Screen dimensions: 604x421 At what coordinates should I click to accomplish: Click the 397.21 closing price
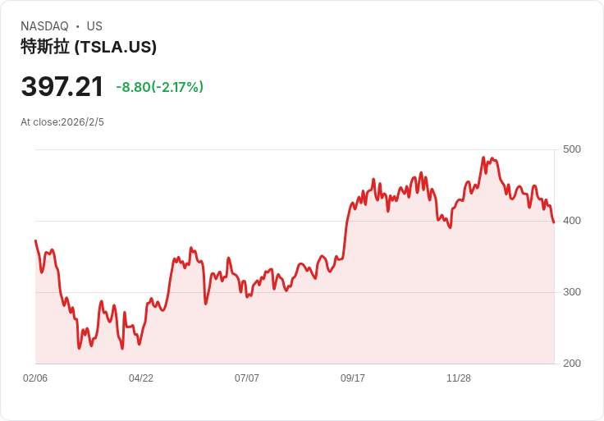pyautogui.click(x=62, y=86)
